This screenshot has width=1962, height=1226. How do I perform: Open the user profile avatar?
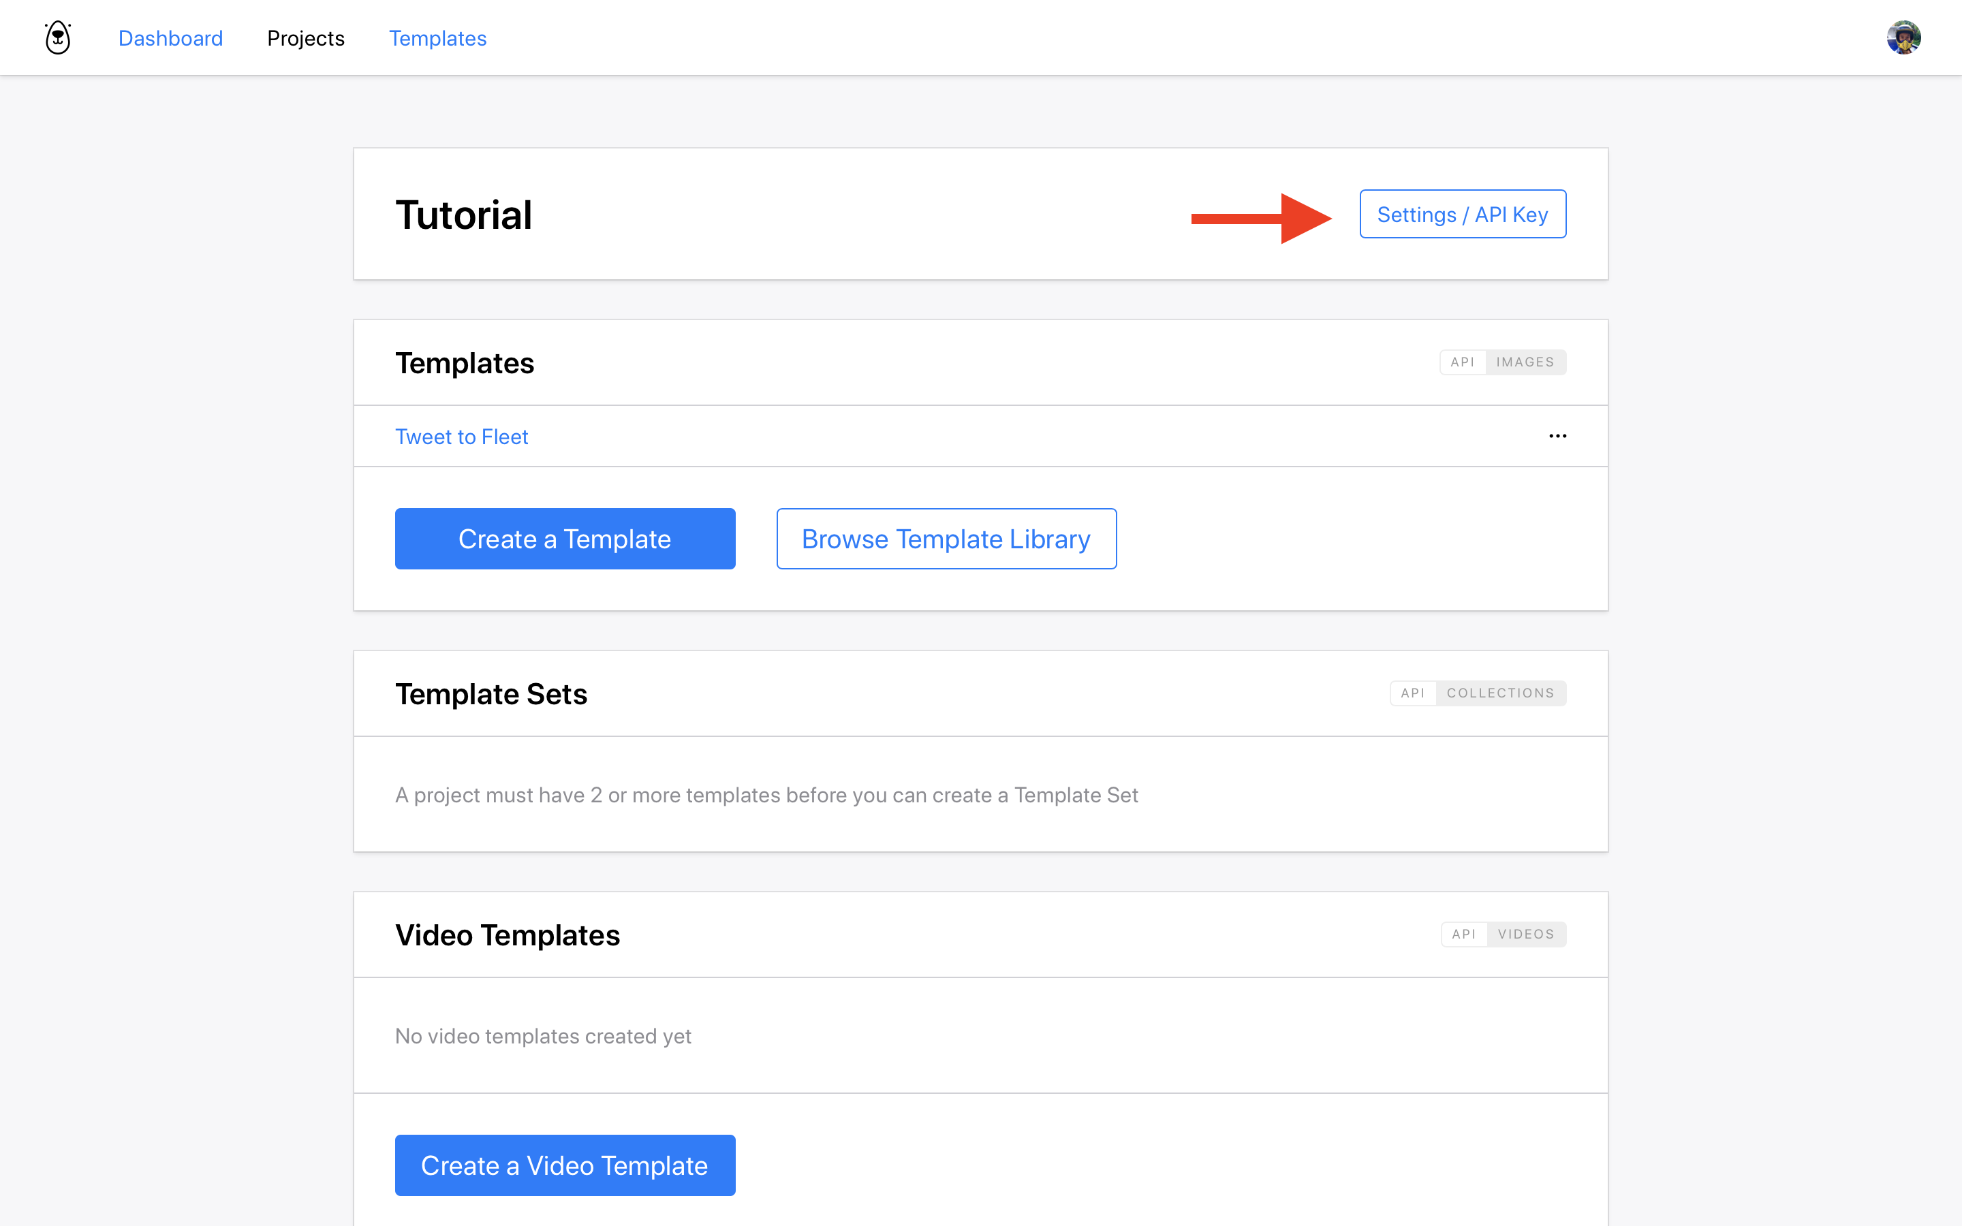point(1903,38)
